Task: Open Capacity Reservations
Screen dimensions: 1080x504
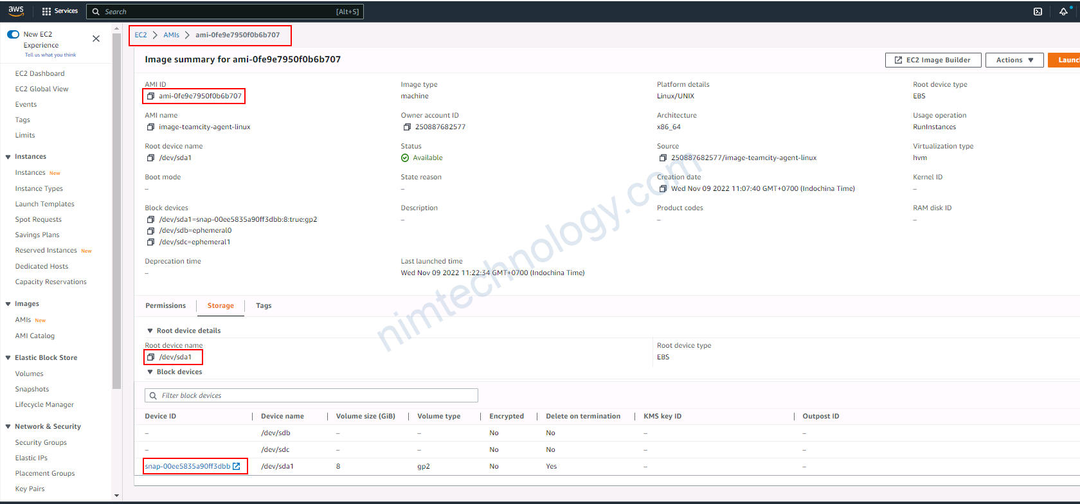Action: [x=51, y=282]
